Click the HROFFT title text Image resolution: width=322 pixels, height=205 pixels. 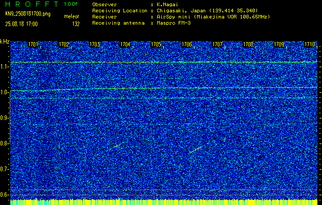32,4
